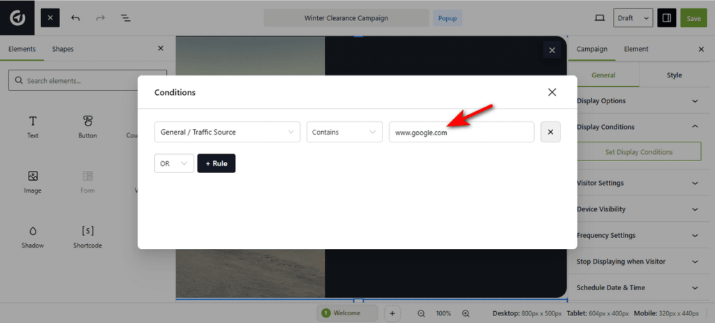Add a new popup step

[x=392, y=313]
